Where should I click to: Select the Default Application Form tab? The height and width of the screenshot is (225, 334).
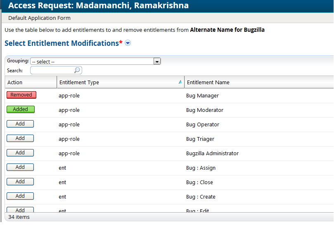point(39,18)
